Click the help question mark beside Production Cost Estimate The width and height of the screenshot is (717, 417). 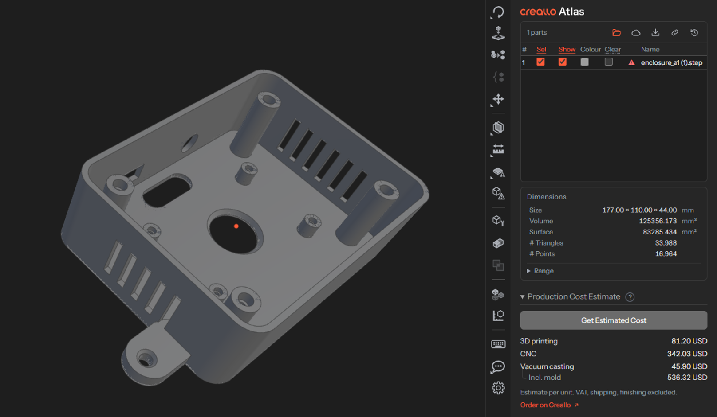[x=630, y=297]
